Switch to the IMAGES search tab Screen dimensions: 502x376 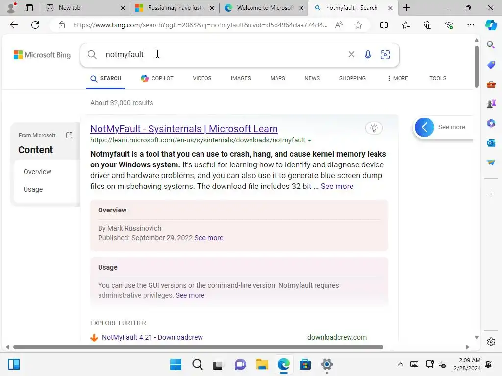[x=241, y=78]
